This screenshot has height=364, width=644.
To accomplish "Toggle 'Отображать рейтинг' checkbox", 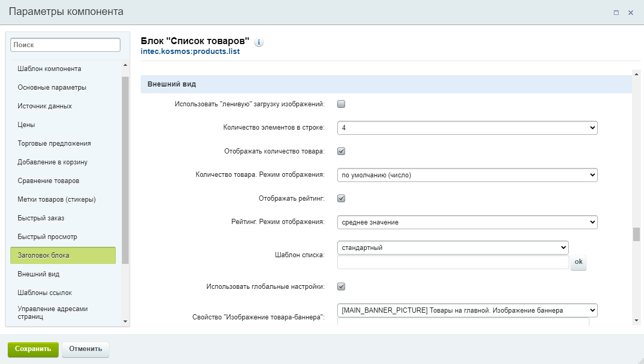I will (341, 198).
